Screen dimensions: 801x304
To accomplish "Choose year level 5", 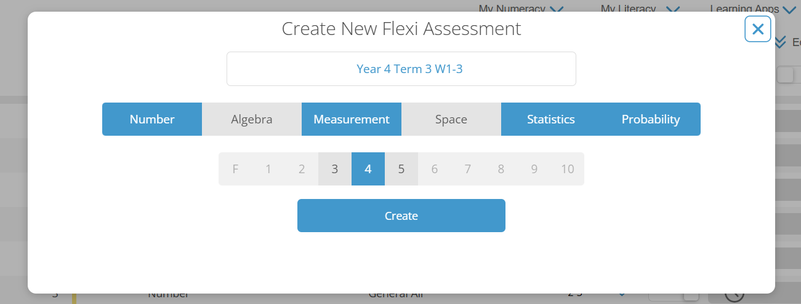I will click(401, 169).
